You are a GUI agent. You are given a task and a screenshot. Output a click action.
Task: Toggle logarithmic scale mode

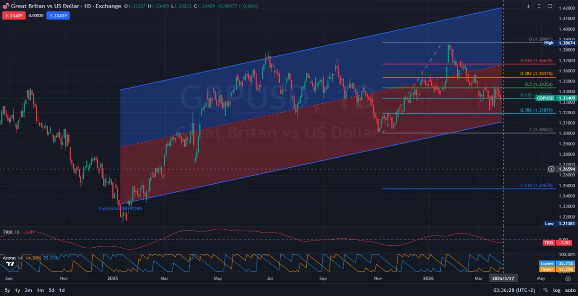tap(556, 290)
